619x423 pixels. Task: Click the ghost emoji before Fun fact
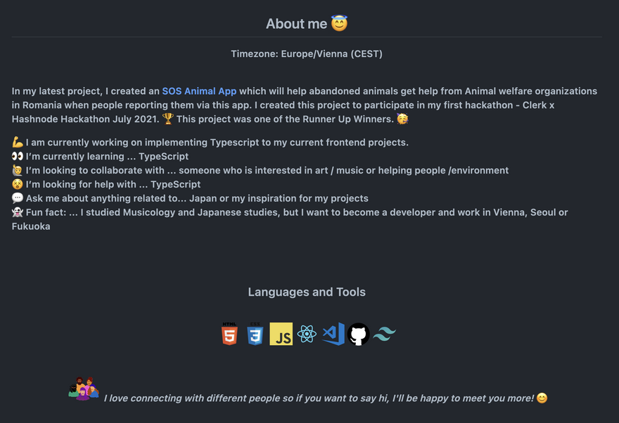(x=18, y=212)
